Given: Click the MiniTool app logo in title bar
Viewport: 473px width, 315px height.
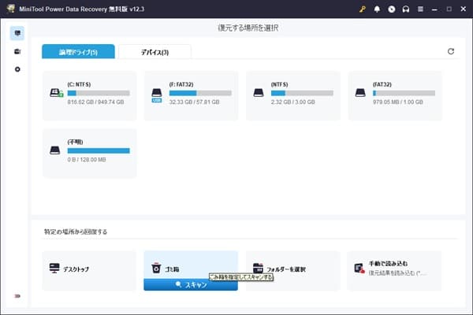Looking at the screenshot, I should click(10, 9).
